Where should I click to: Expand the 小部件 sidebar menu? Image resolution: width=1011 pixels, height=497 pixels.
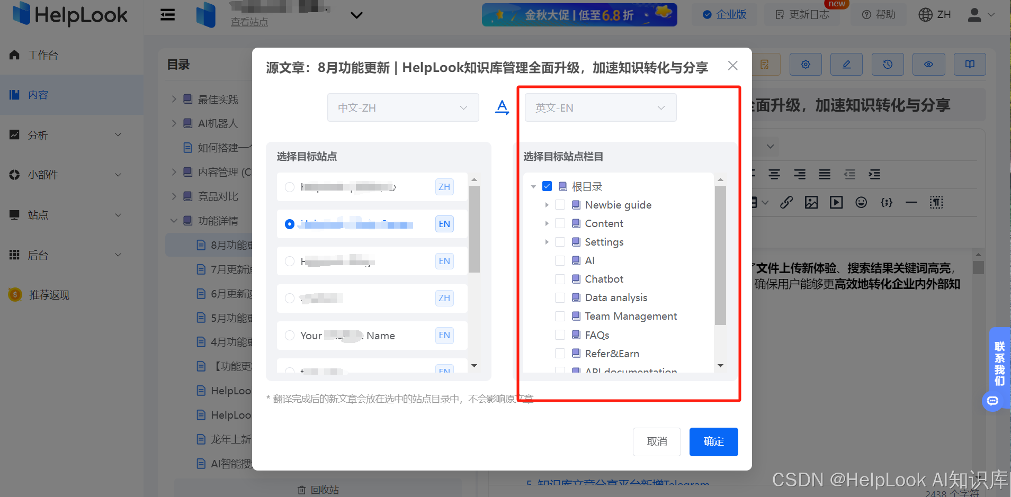click(71, 175)
